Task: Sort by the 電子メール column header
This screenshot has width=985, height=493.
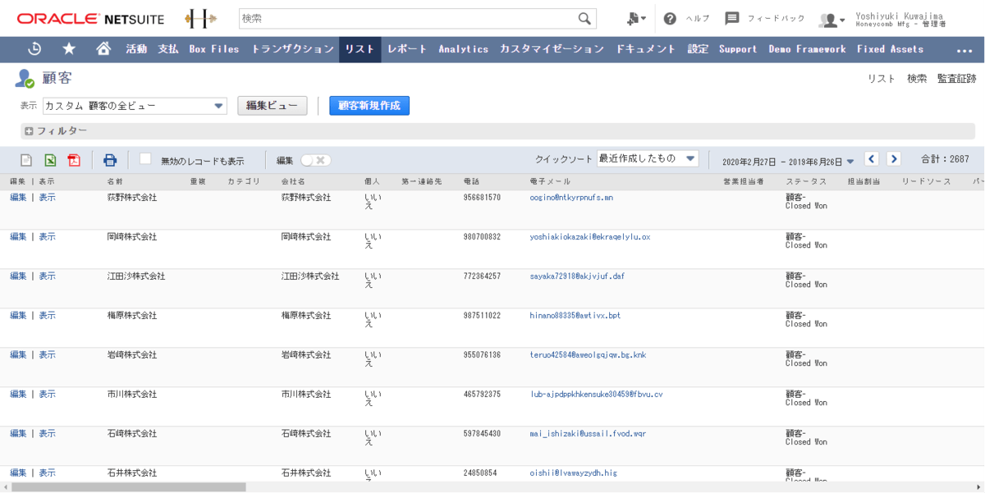Action: pos(550,181)
